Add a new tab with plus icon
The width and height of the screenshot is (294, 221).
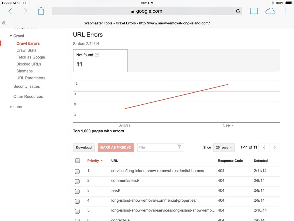point(285,11)
